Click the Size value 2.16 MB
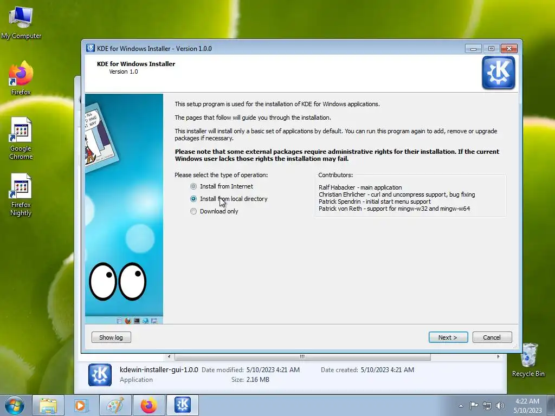555x416 pixels. point(257,380)
